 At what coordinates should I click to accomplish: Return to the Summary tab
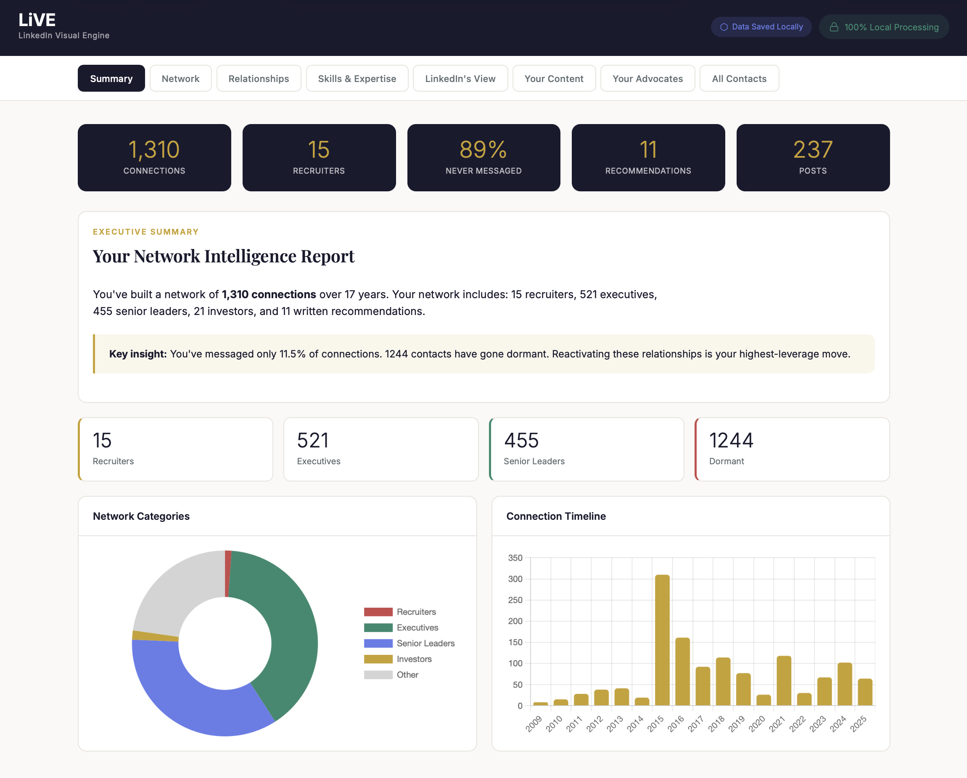coord(111,79)
